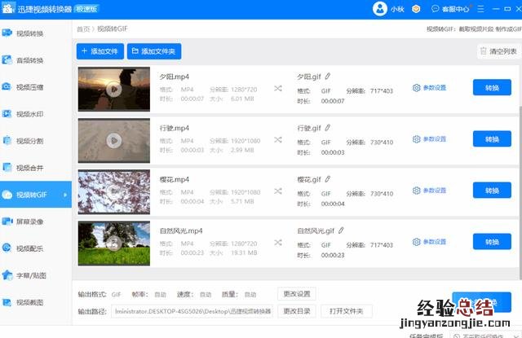Screen dimensions: 522x338
Task: Open the VIP badge icon in title bar
Action: click(416, 9)
